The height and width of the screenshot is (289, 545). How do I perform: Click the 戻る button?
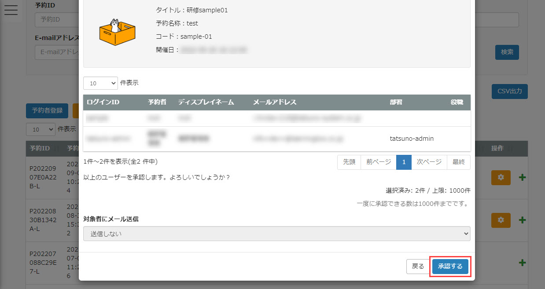[417, 267]
